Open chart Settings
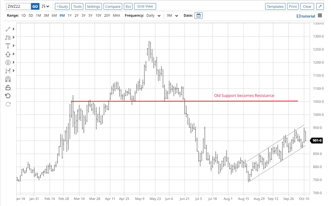This screenshot has width=331, height=206. (94, 7)
